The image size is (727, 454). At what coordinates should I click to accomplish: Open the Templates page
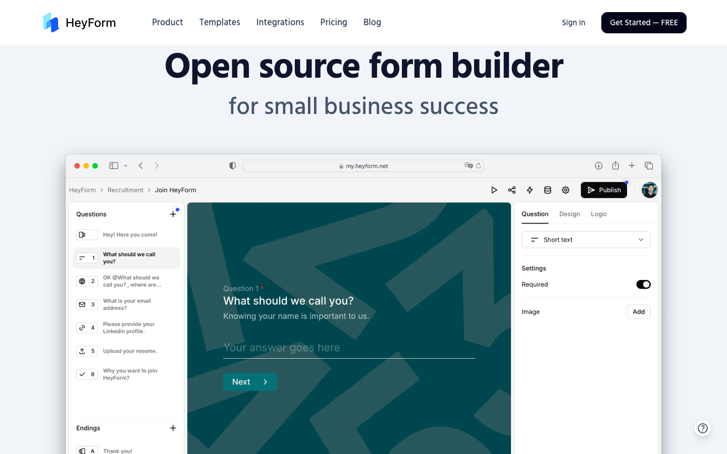tap(220, 22)
